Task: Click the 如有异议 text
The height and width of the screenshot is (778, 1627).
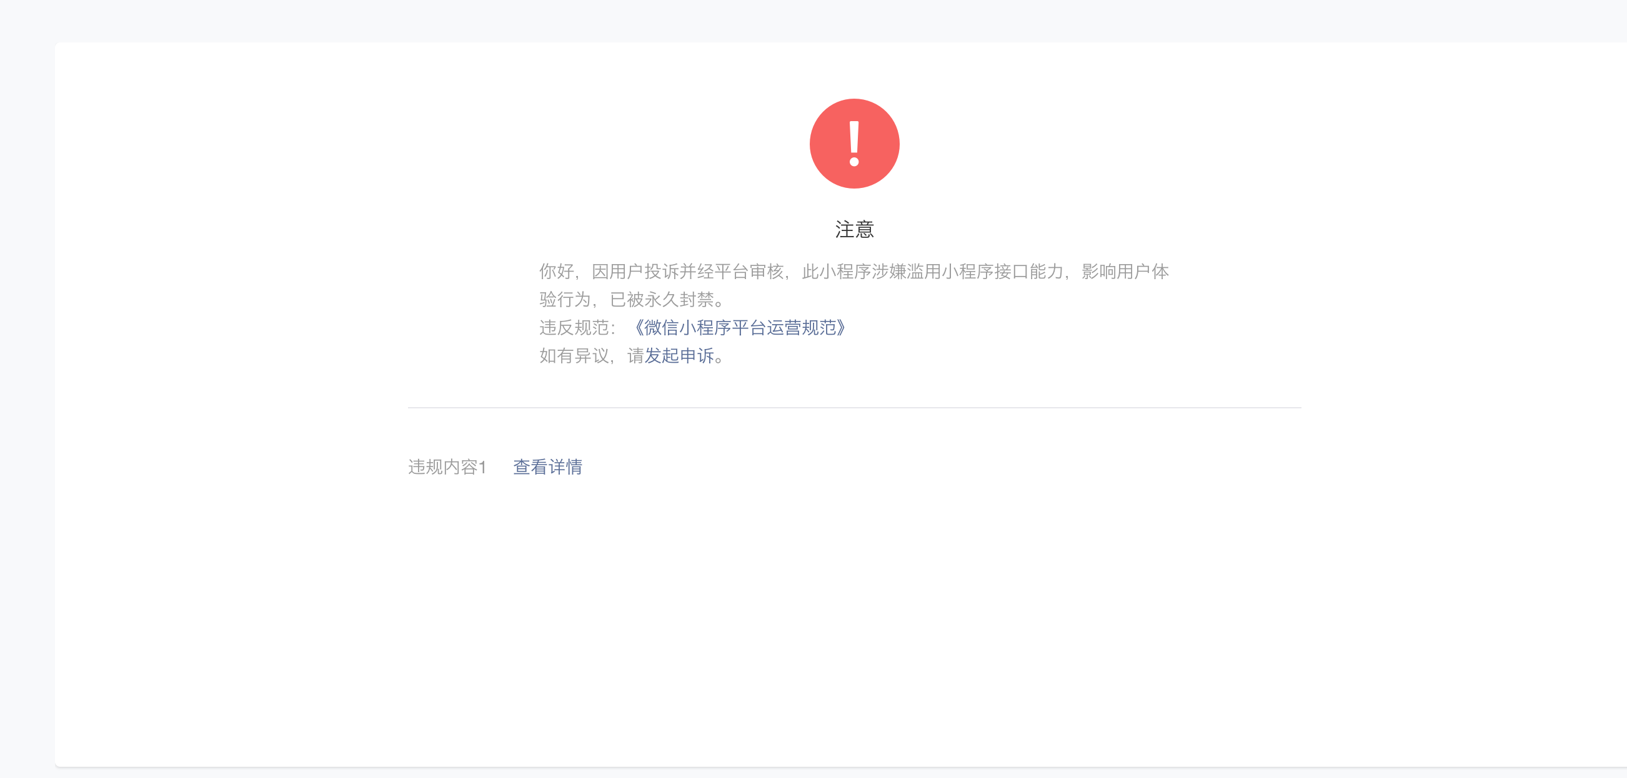Action: 574,356
